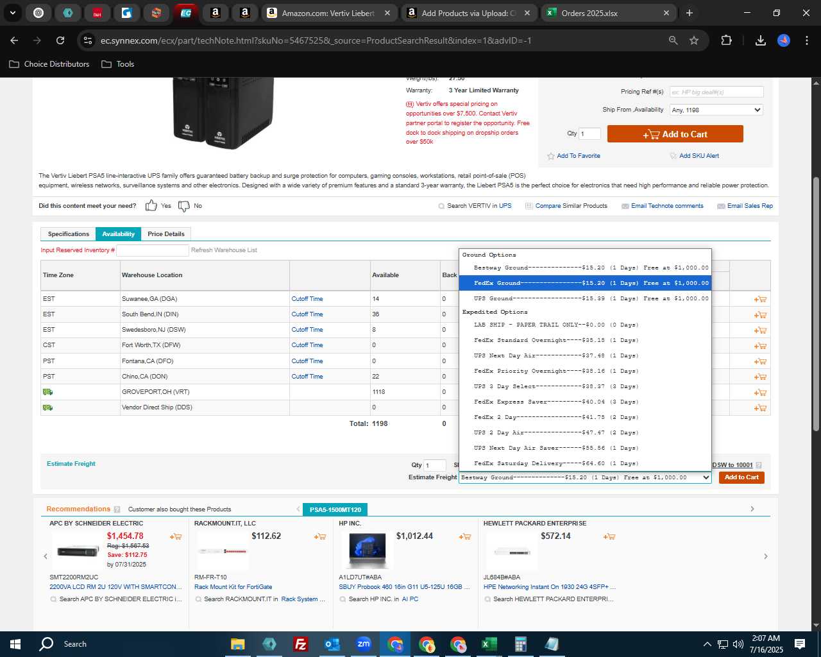Add HPE JL684B#ABA to cart
Image resolution: width=821 pixels, height=657 pixels.
[x=609, y=536]
